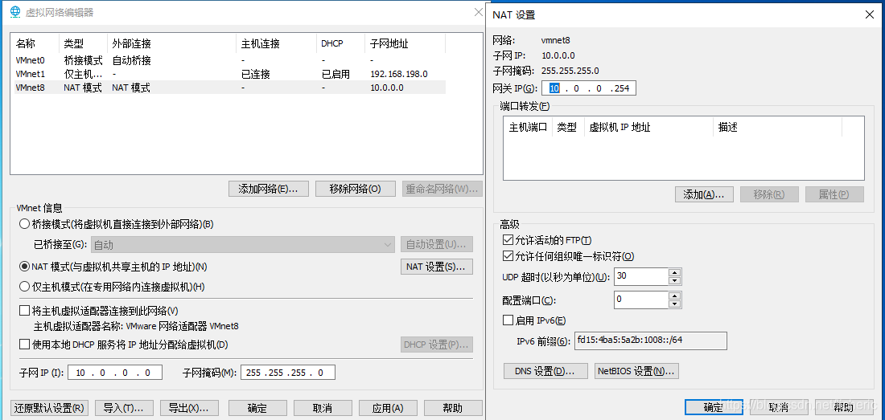Click 帮助 in NAT 设置 dialog
Viewport: 885px width, 420px height.
coord(843,407)
